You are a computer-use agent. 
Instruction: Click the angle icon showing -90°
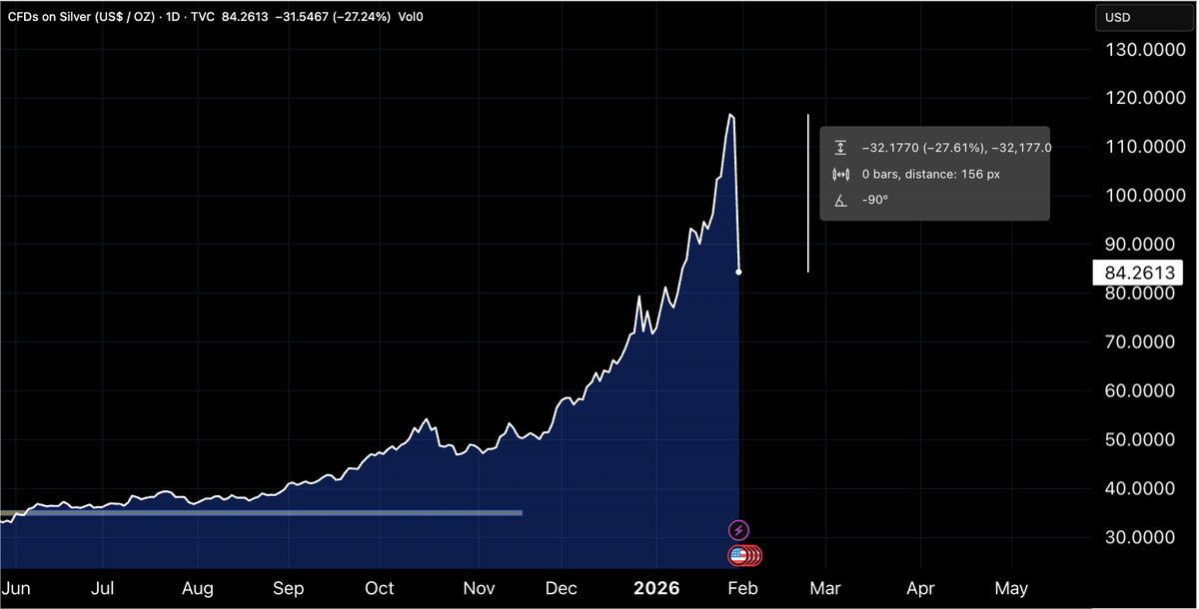click(x=840, y=200)
